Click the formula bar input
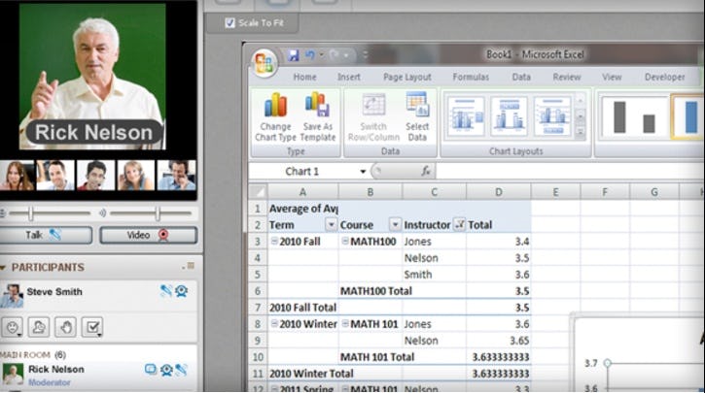This screenshot has width=705, height=393. (x=569, y=171)
